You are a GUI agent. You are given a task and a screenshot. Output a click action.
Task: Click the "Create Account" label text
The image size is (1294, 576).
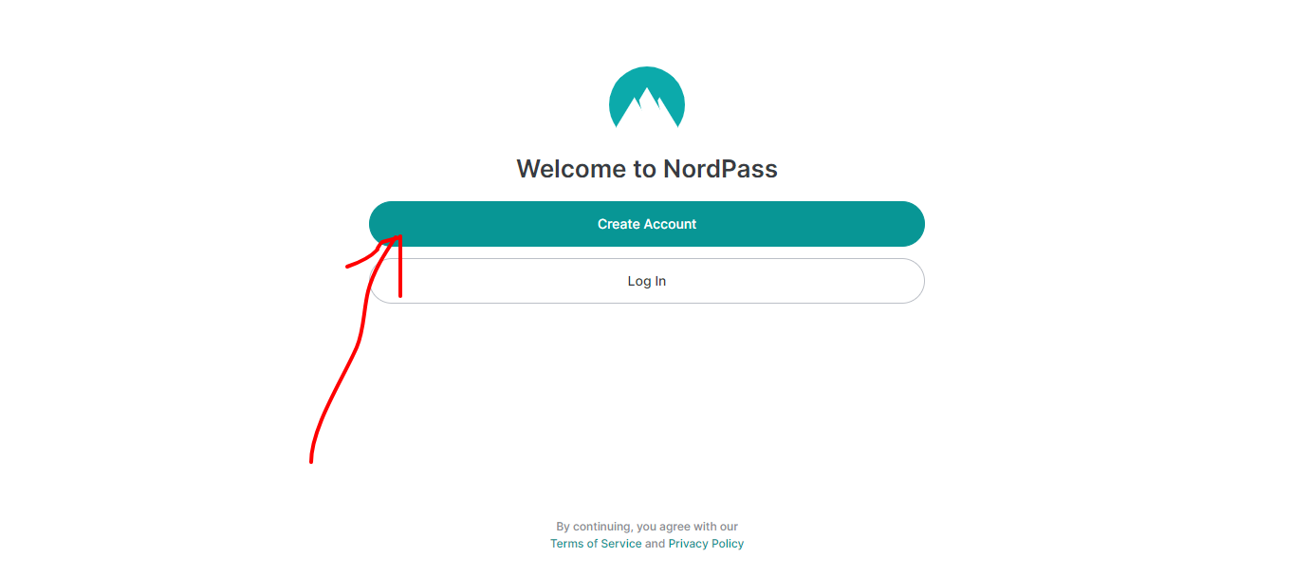tap(647, 224)
